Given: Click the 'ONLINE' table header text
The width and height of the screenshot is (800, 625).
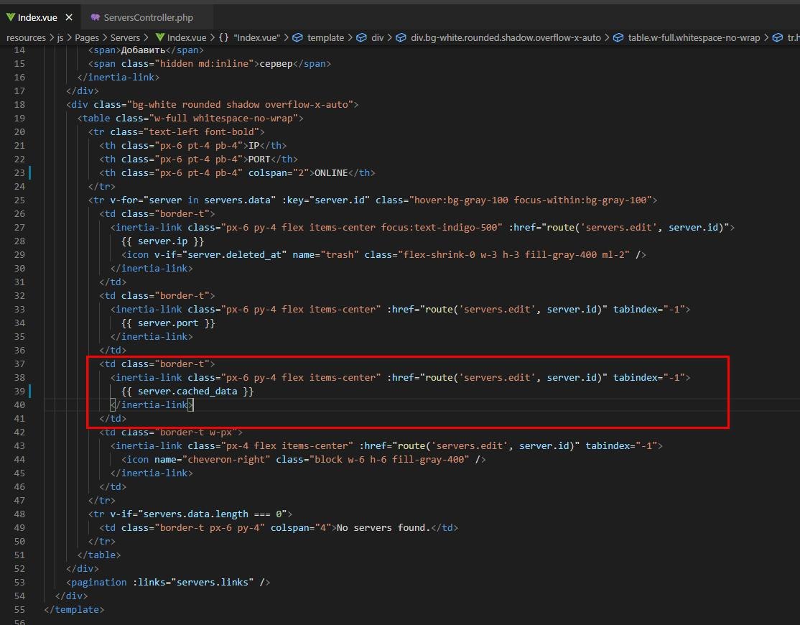Looking at the screenshot, I should pos(331,173).
